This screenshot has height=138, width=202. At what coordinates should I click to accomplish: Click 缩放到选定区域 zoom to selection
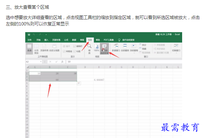104,49
